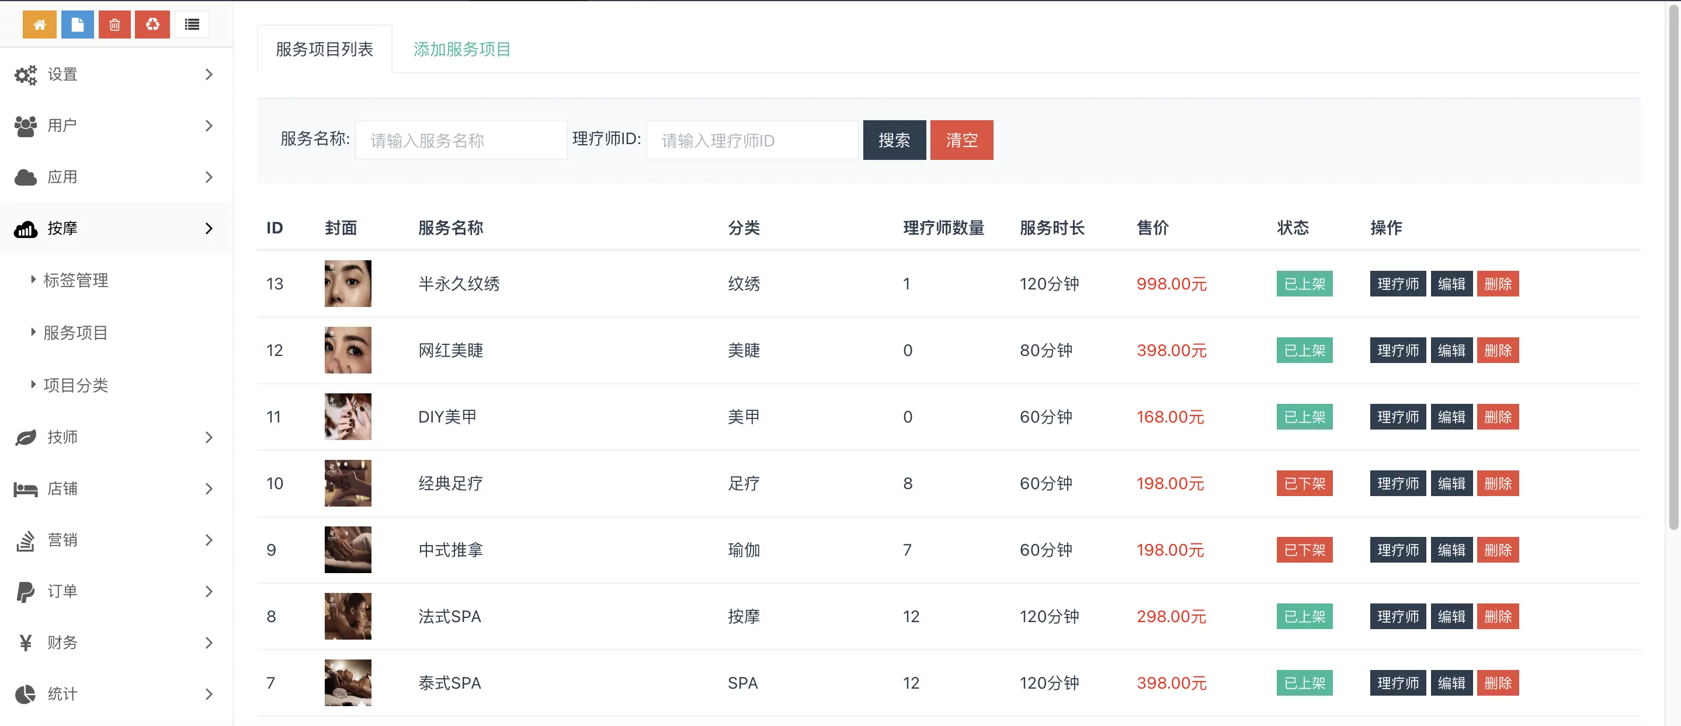
Task: Click the orange home icon button
Action: click(x=39, y=24)
